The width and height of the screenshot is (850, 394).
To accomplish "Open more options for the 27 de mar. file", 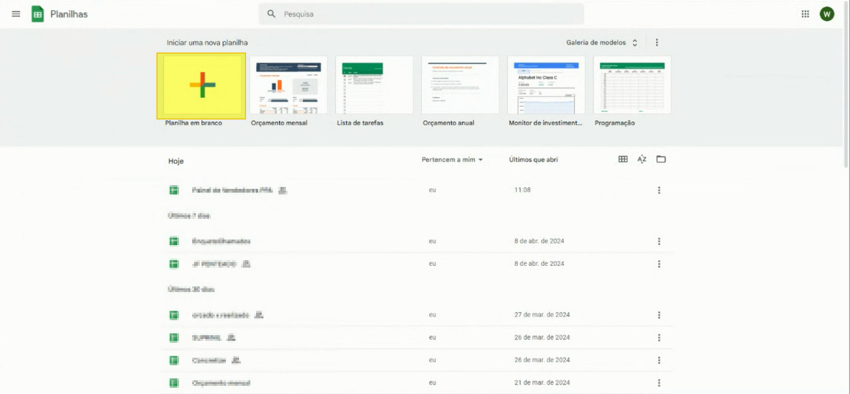I will click(659, 315).
